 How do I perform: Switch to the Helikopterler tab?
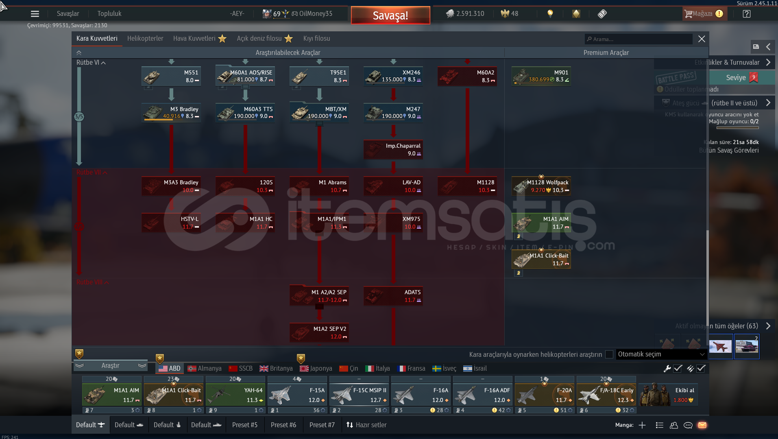tap(145, 39)
